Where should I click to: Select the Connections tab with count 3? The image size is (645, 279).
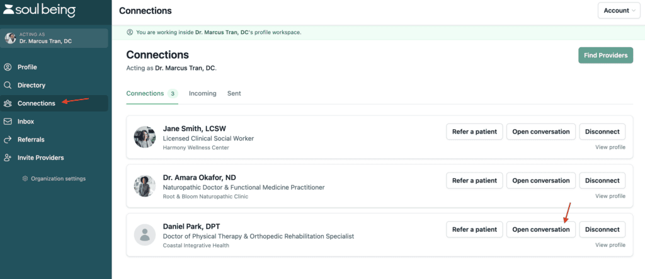click(152, 93)
